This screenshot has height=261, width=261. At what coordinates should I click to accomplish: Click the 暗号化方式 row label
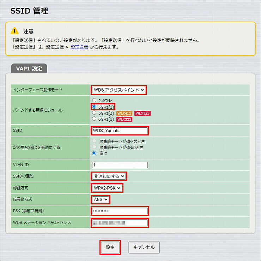pos(23,199)
